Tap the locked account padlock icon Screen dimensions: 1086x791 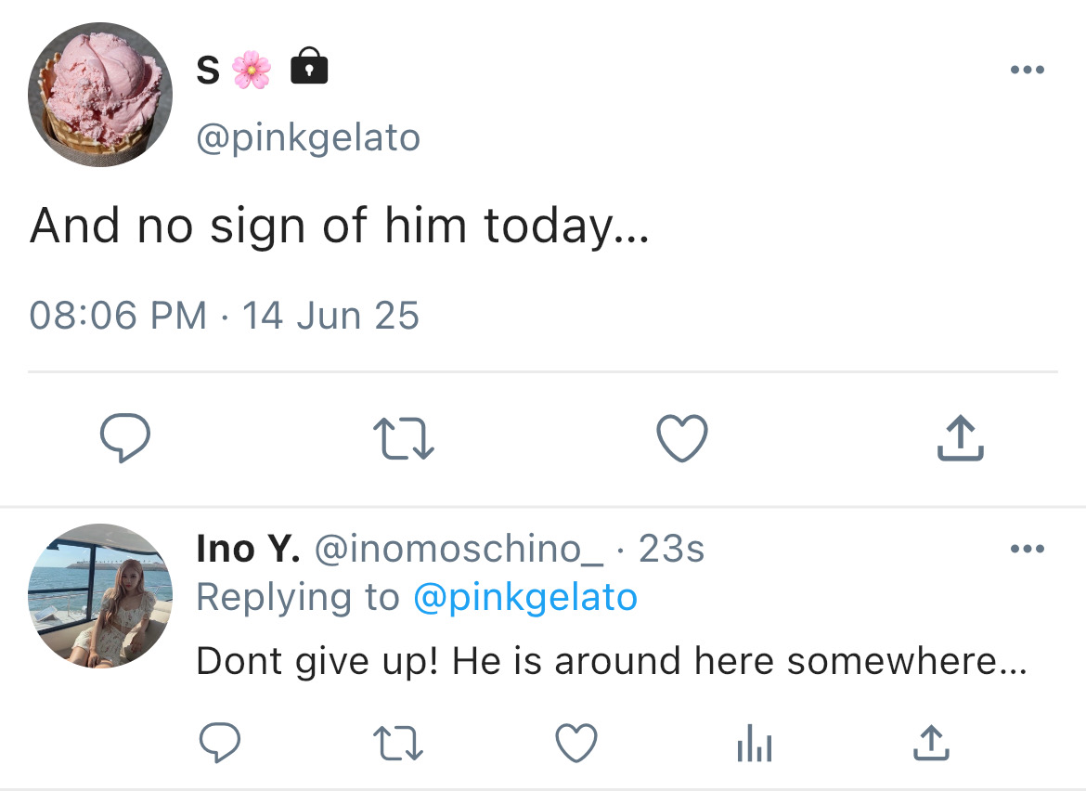(309, 66)
